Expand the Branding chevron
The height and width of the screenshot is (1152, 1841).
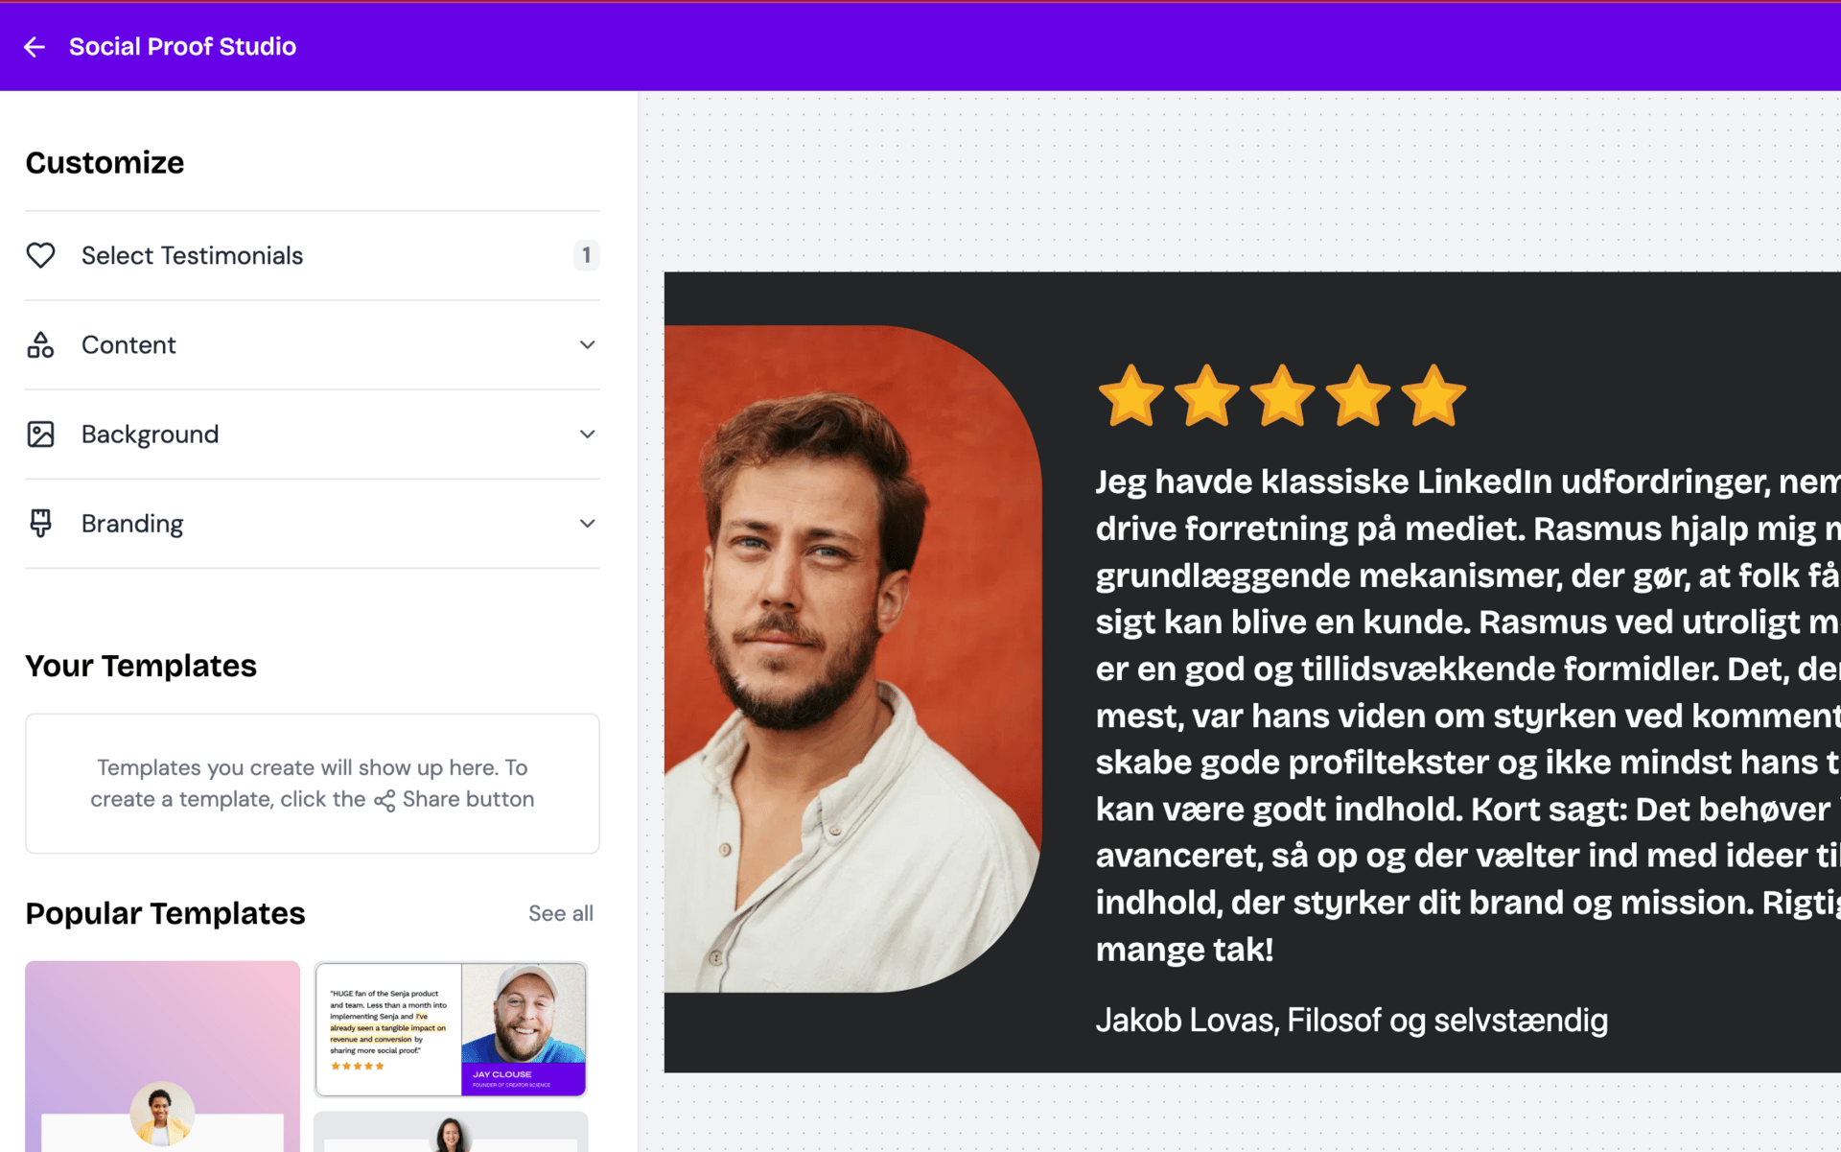(x=587, y=523)
